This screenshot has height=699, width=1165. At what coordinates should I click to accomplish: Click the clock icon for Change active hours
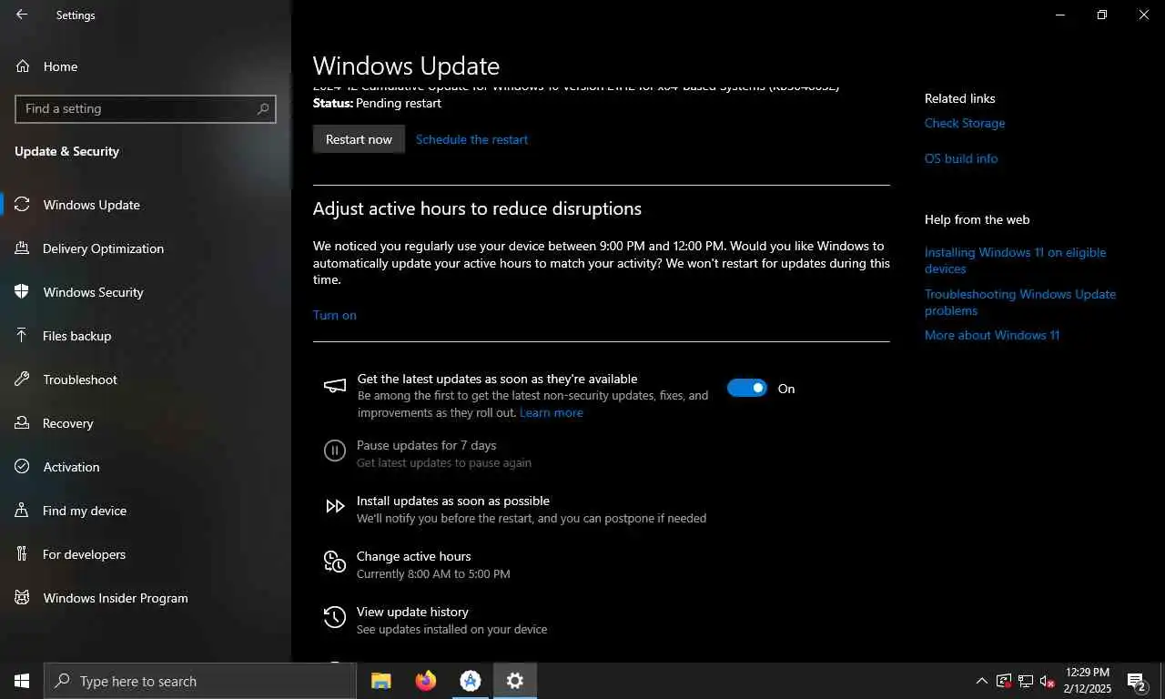coord(335,562)
